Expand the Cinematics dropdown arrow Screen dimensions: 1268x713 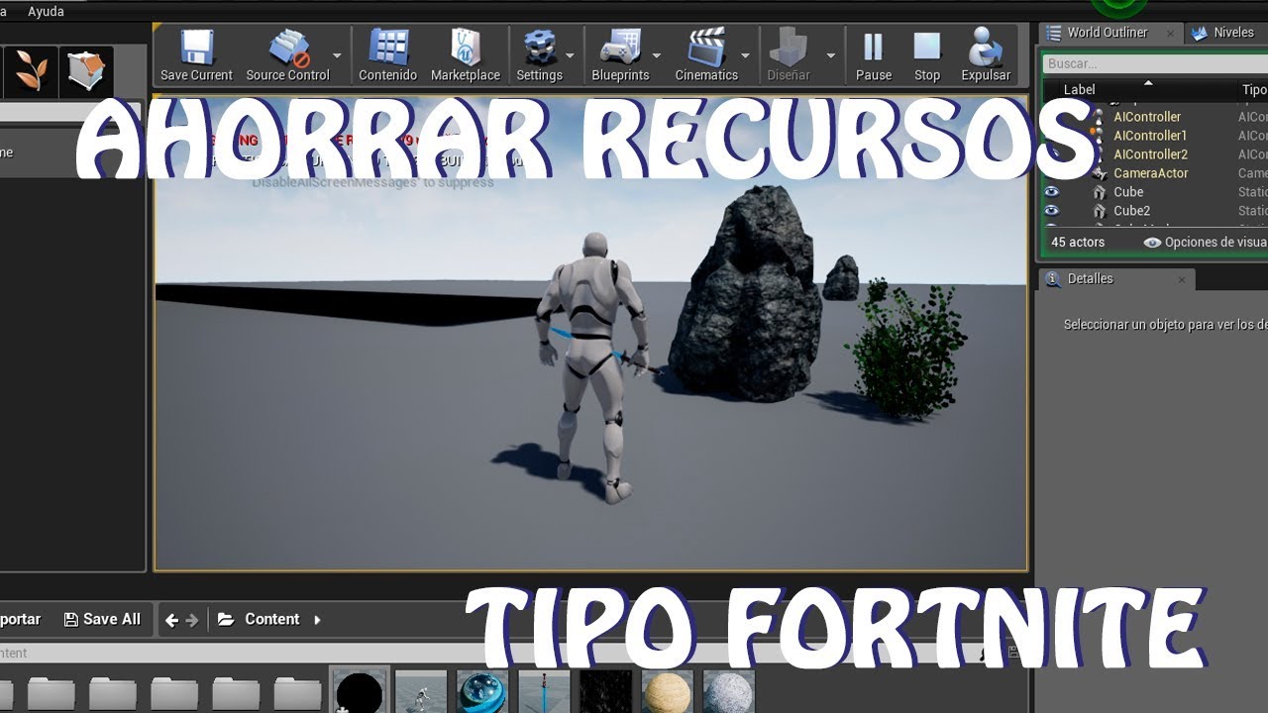[745, 56]
